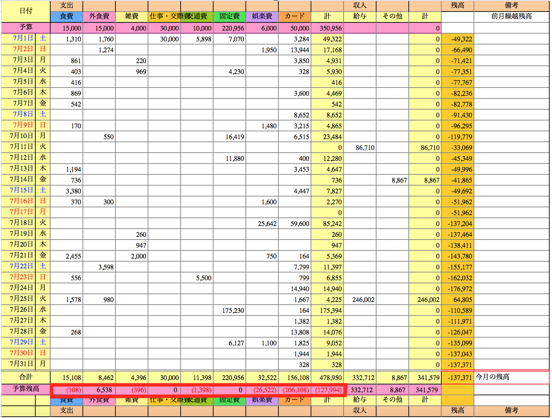The width and height of the screenshot is (552, 418).
Task: Select the 7月28日 カード value 13,808
Action: [x=295, y=332]
